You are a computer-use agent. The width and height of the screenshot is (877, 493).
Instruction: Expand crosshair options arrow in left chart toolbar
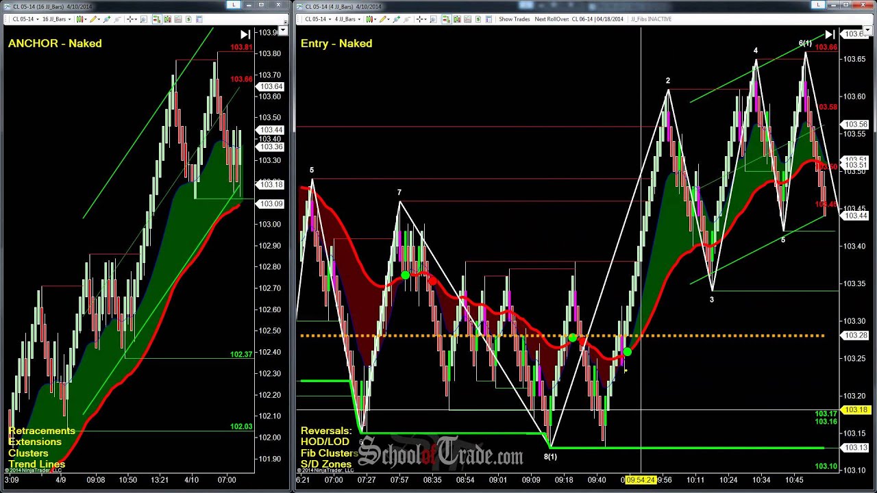click(136, 19)
